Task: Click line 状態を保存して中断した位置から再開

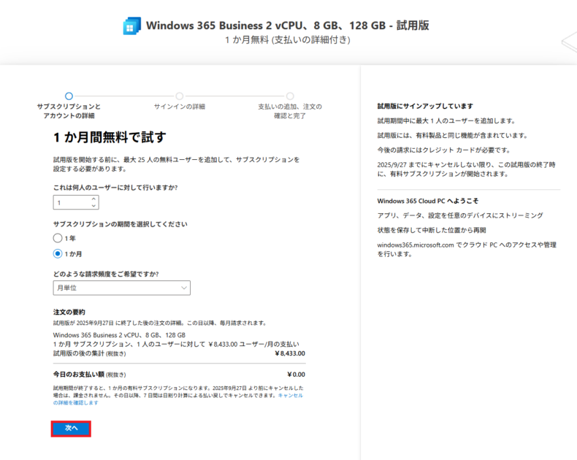Action: (x=431, y=230)
